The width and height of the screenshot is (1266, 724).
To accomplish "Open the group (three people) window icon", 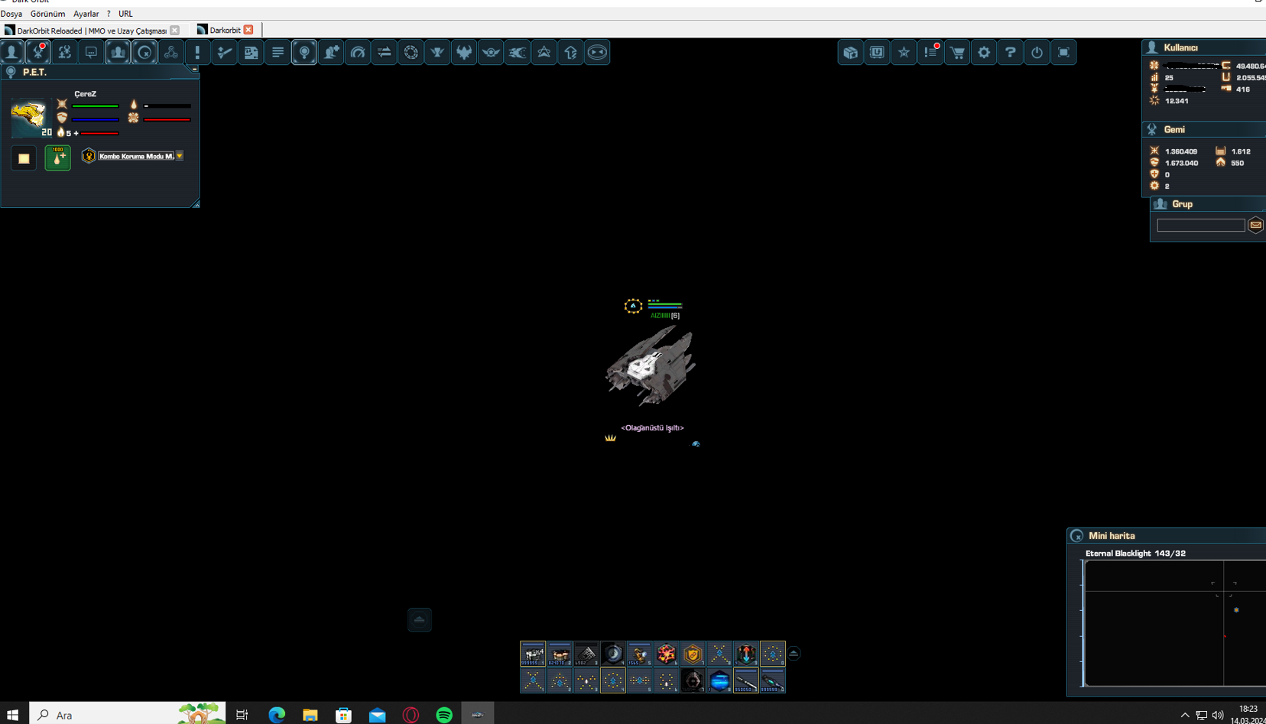I will coord(118,52).
